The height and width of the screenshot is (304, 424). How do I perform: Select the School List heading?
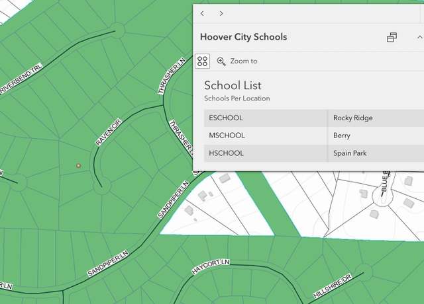point(233,85)
